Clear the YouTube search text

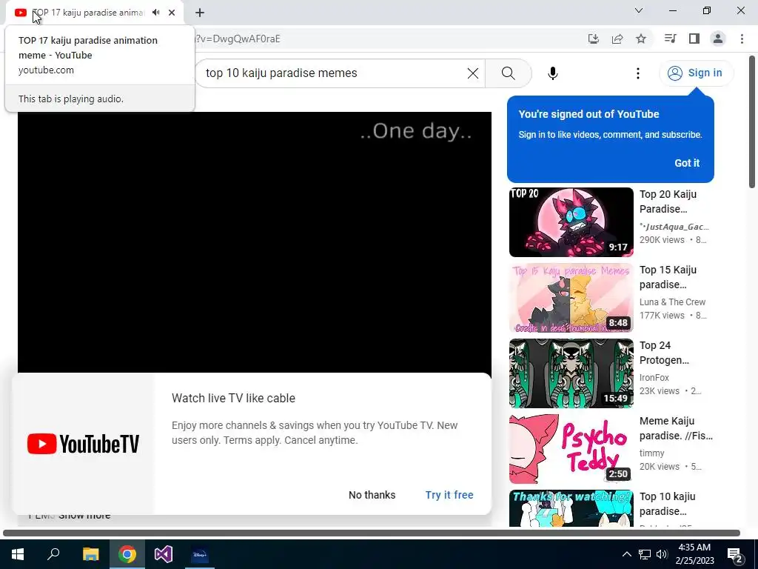473,73
